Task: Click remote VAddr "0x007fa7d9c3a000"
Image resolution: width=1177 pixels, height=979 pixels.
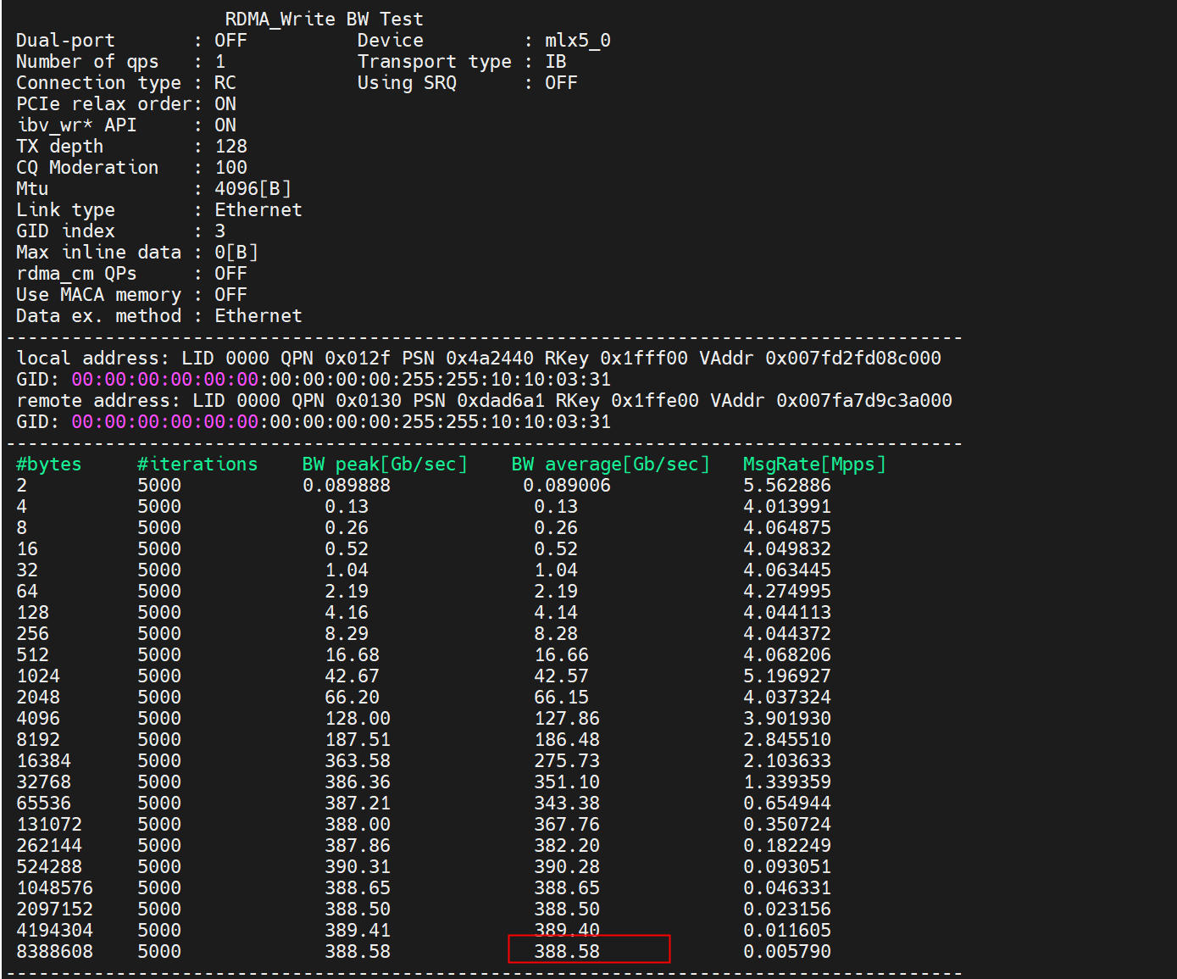Action: click(x=864, y=400)
